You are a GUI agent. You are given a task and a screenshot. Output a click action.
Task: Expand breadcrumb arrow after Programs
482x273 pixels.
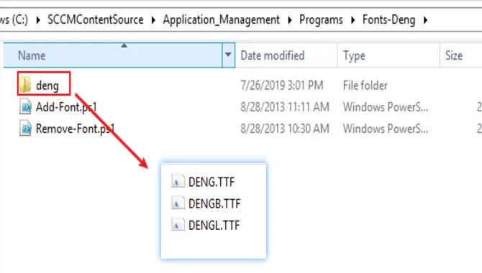[353, 20]
